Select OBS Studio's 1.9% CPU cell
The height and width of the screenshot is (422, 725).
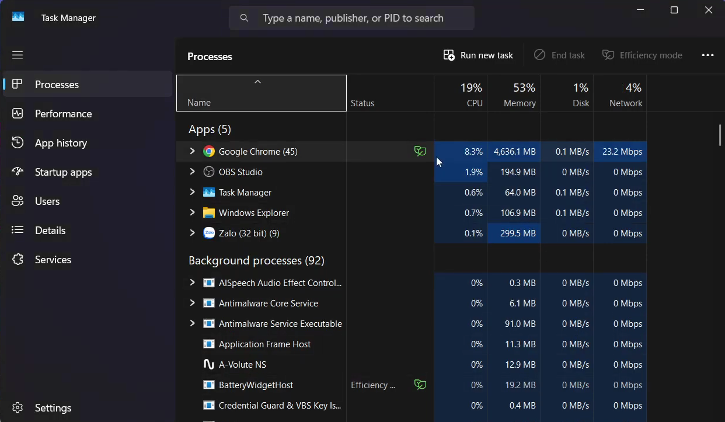pyautogui.click(x=461, y=172)
